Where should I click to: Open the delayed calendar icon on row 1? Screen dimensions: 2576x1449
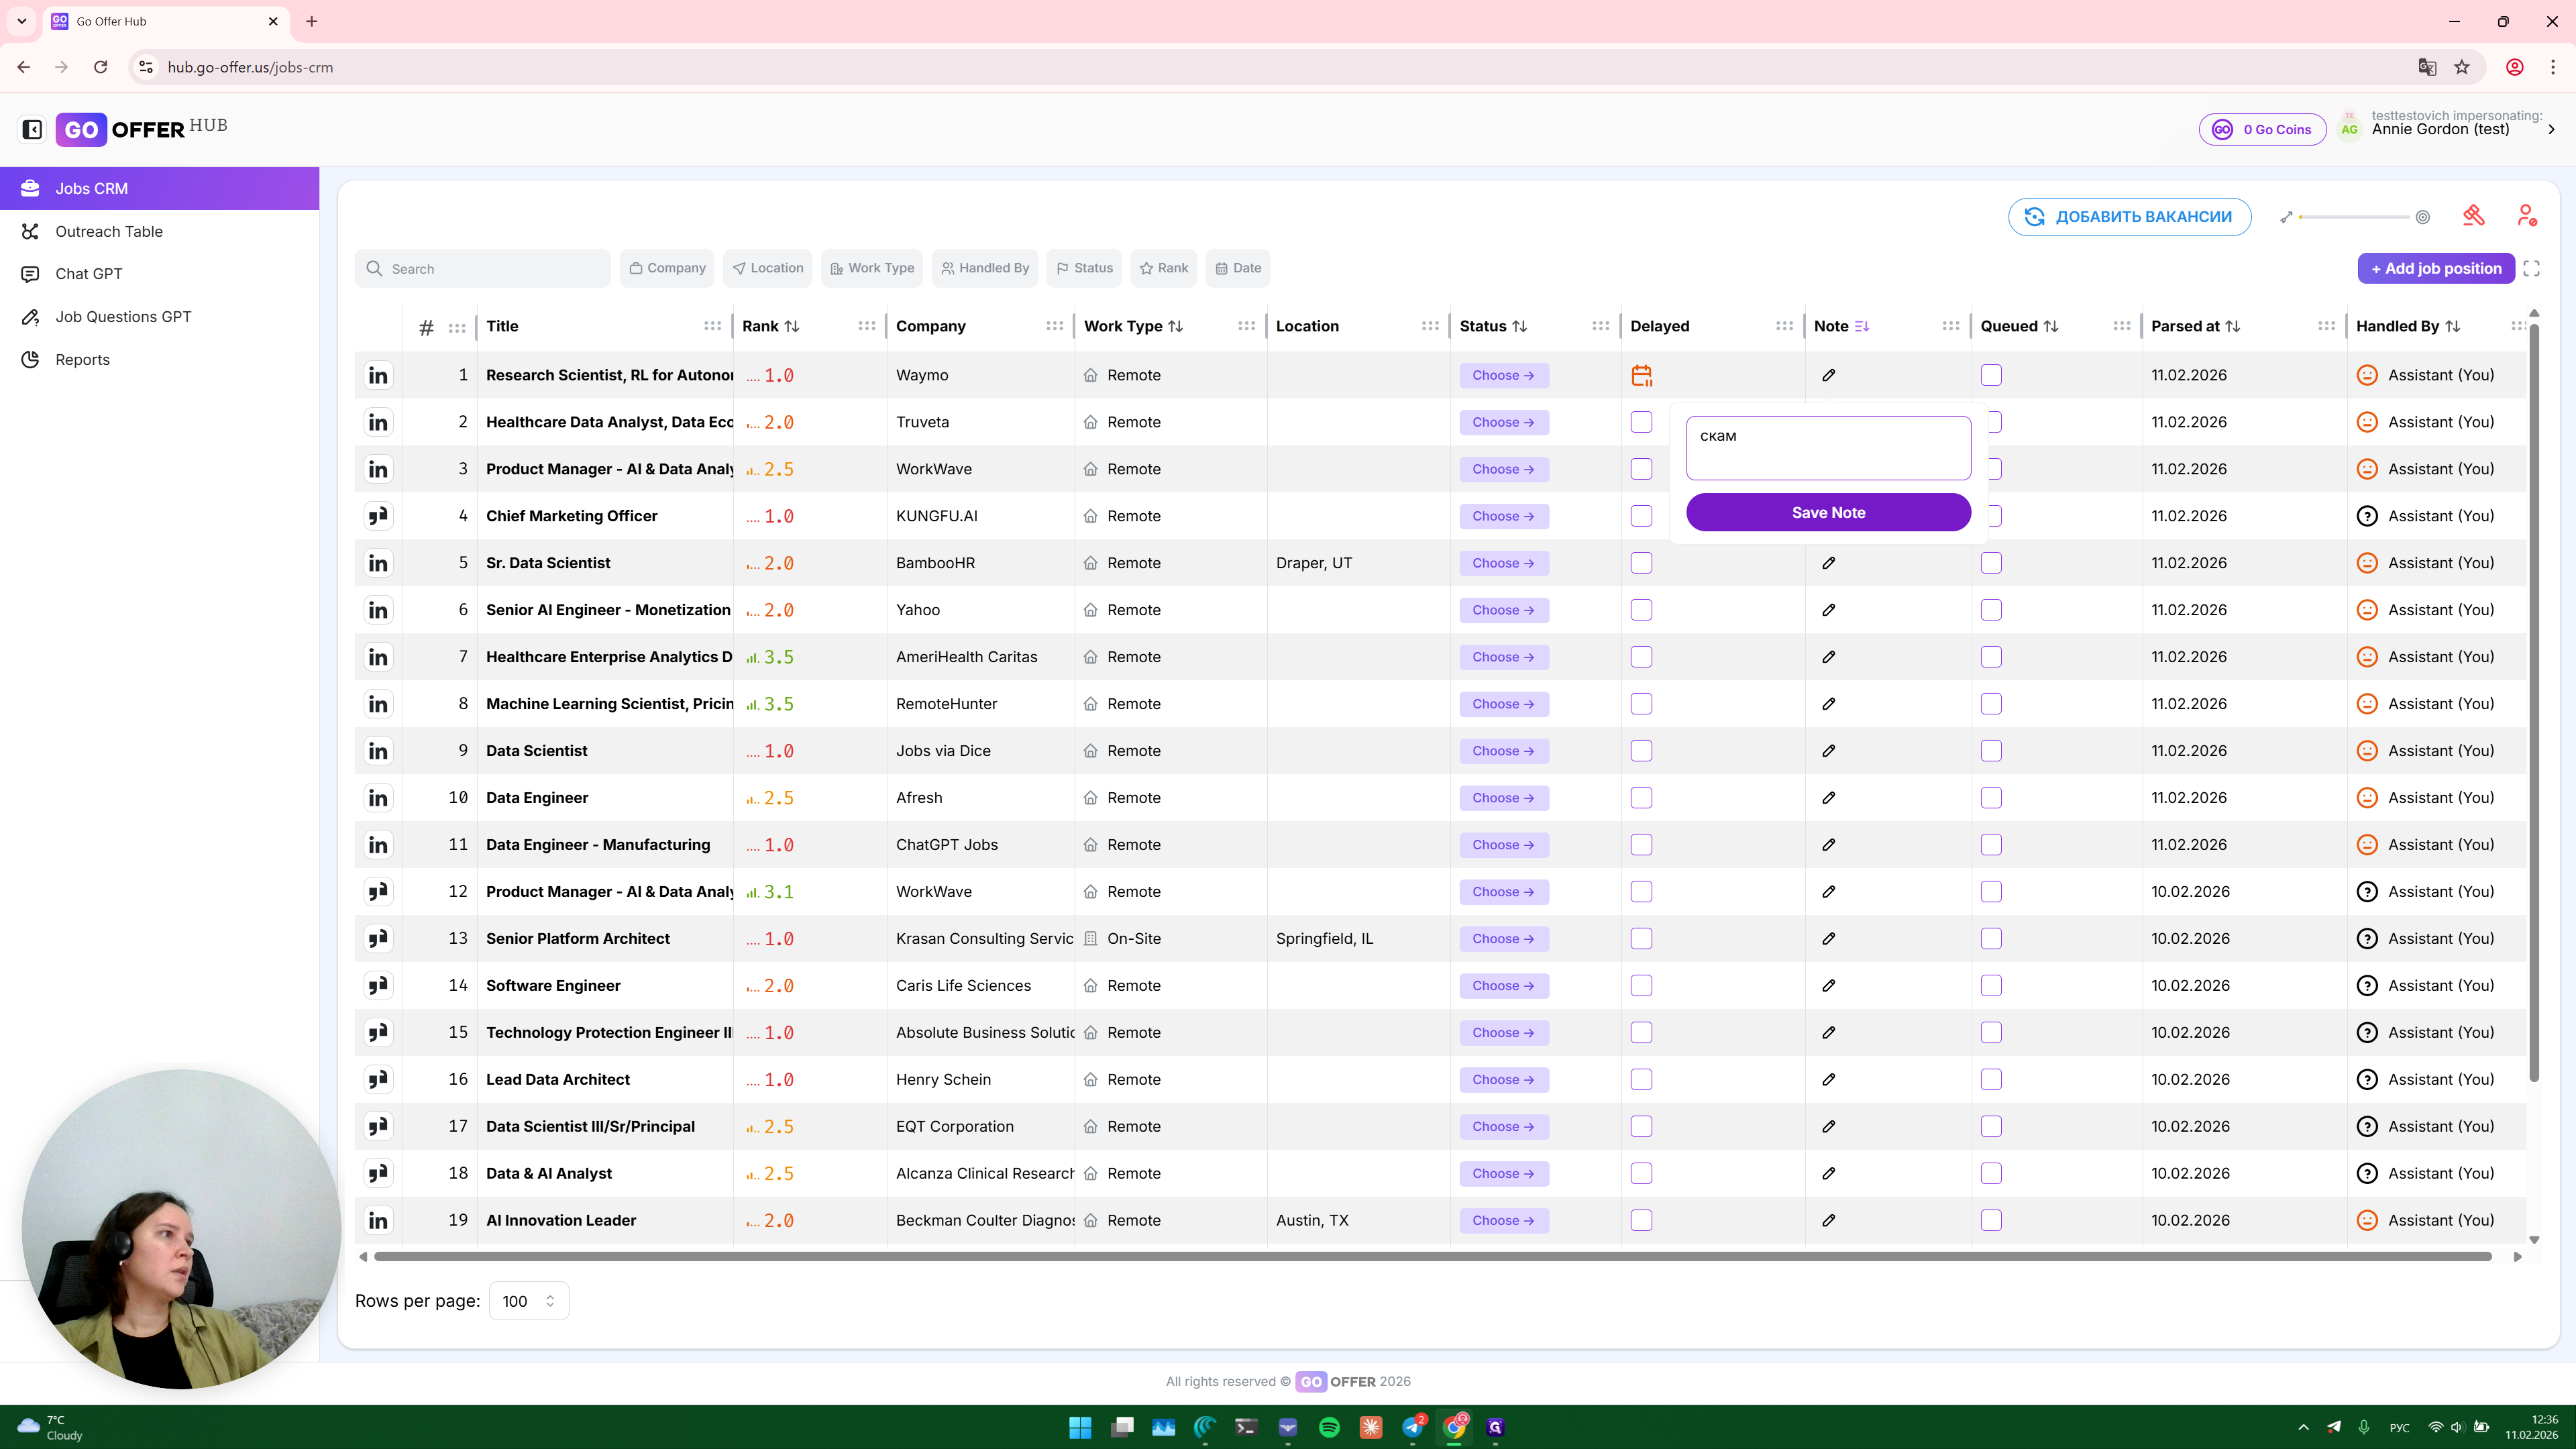point(1641,375)
